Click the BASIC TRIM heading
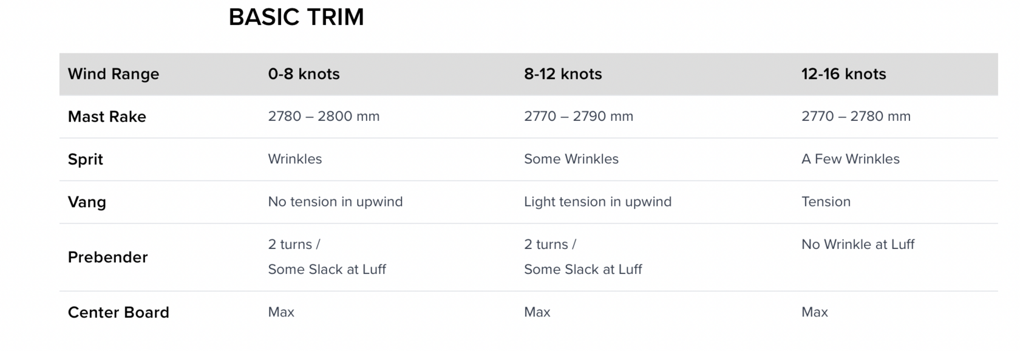1020x351 pixels. click(x=296, y=17)
